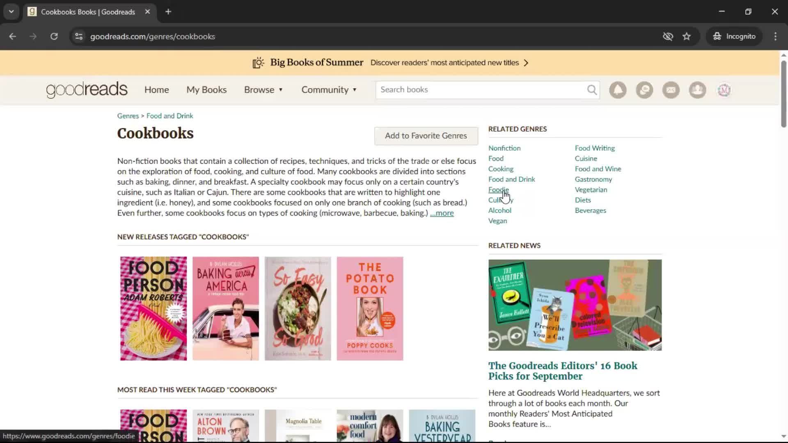Open Food Person cover in new releases

(x=153, y=308)
